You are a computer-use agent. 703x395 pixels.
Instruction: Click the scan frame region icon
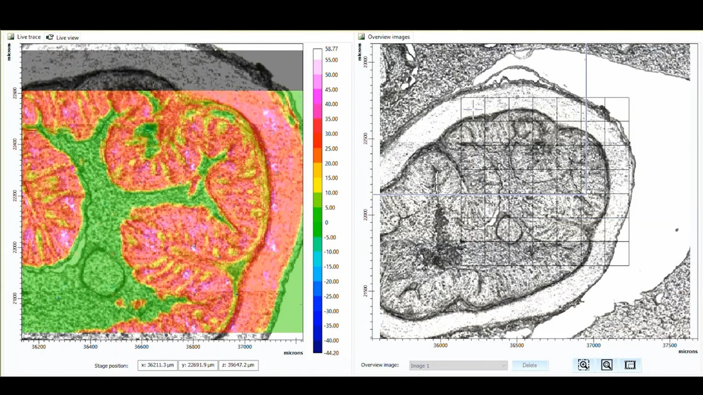(630, 365)
